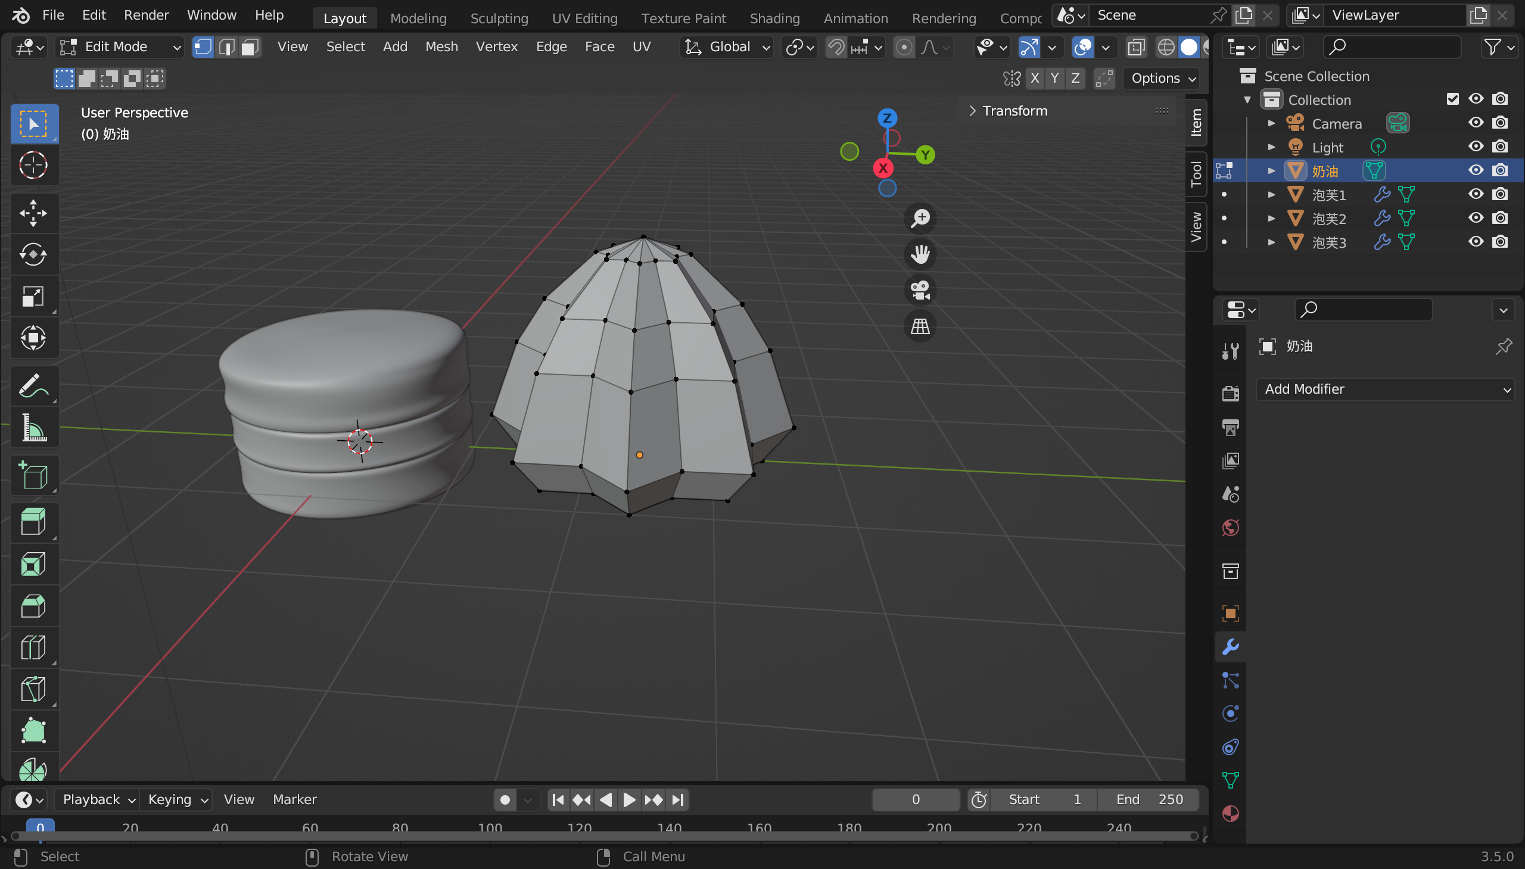The width and height of the screenshot is (1525, 869).
Task: Open the Options dropdown
Action: (1162, 78)
